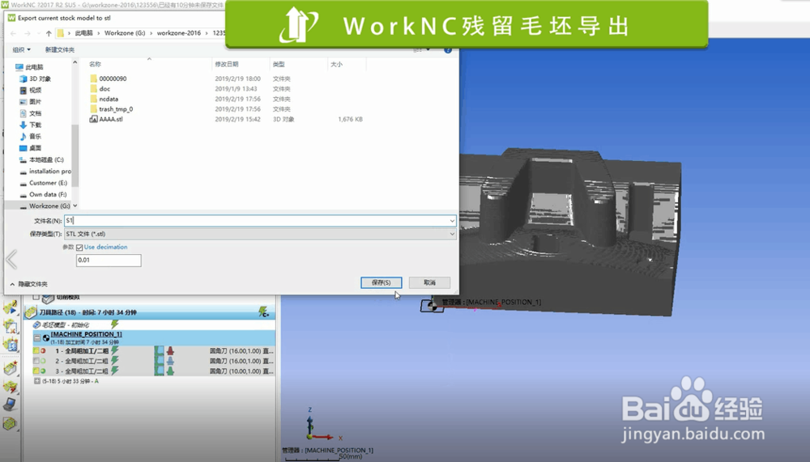Sort by 名称 name column header
This screenshot has height=462, width=810.
(95, 65)
